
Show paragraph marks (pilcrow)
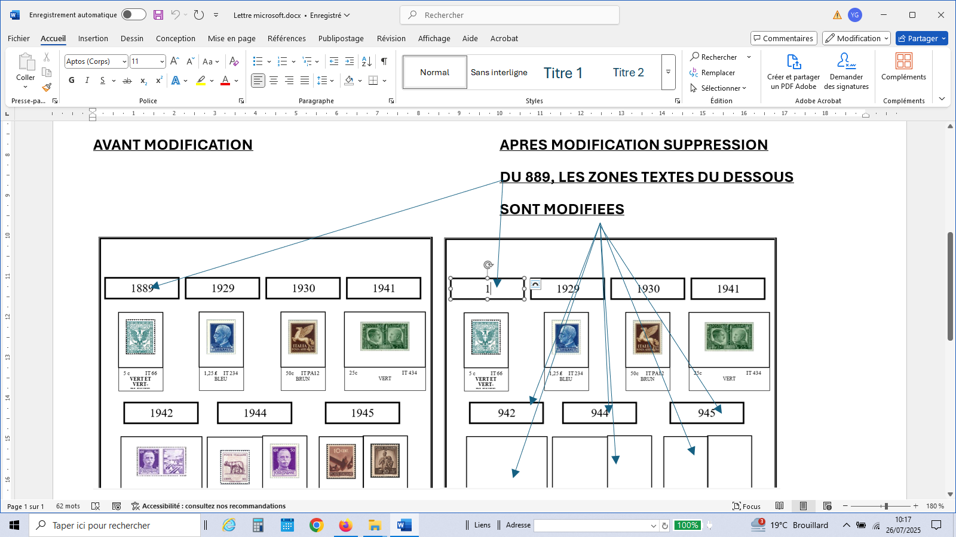pos(384,61)
